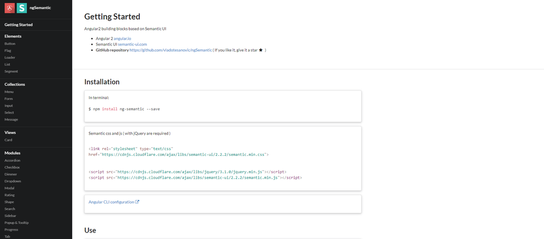Open Accordion under Modules
The image size is (544, 239).
click(x=13, y=160)
